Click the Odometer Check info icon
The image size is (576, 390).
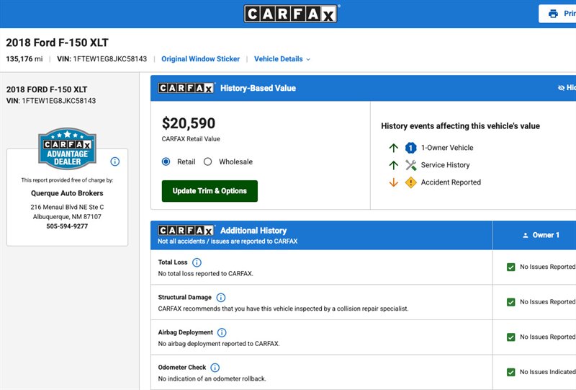tap(215, 368)
